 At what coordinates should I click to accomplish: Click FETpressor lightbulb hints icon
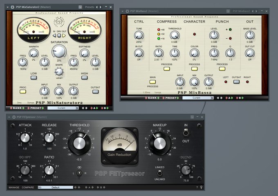(201, 187)
